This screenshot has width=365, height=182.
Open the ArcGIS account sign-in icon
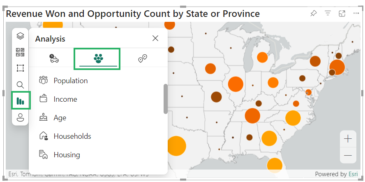click(x=20, y=117)
